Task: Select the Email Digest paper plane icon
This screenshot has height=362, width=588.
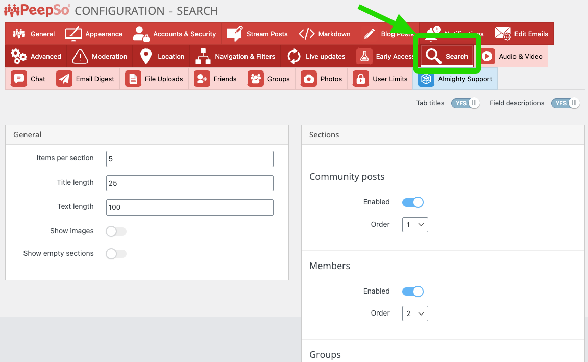Action: pos(64,79)
